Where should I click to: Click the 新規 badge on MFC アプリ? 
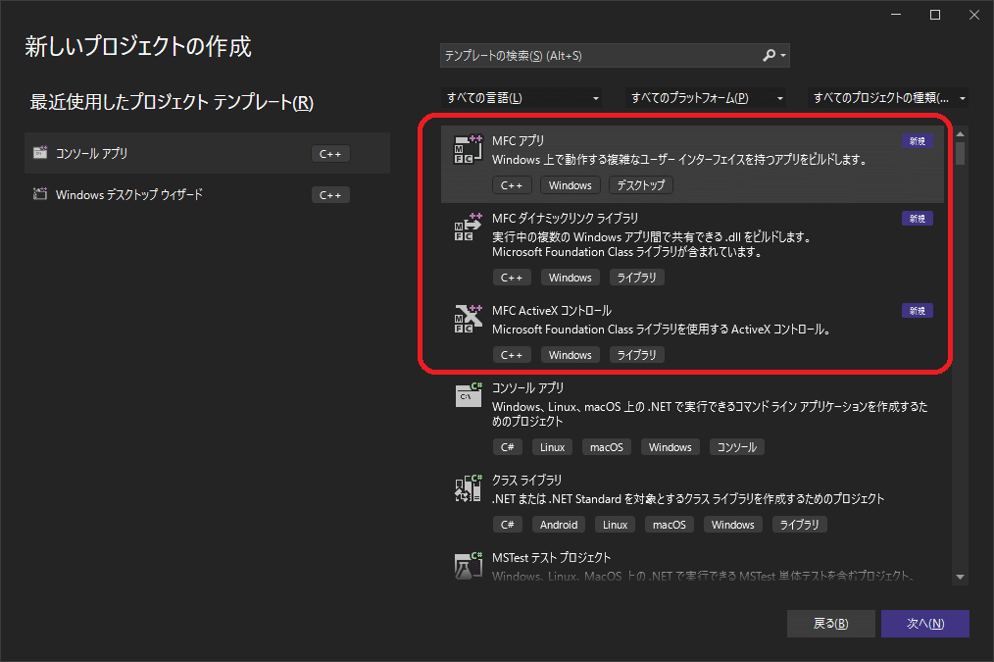[x=918, y=141]
